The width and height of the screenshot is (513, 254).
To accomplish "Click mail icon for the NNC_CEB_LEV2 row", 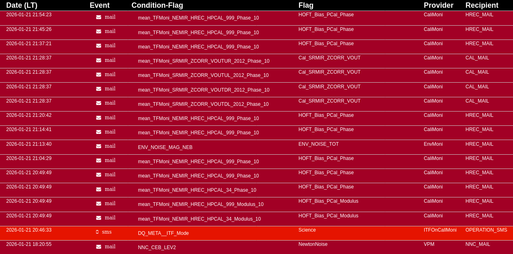I will pos(98,247).
